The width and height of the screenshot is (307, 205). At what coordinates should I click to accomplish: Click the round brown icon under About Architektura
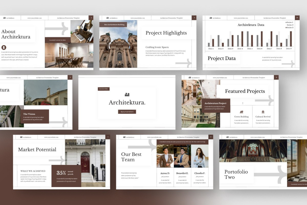pyautogui.click(x=4, y=47)
